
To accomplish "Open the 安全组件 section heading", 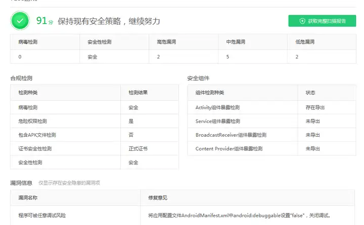I will point(198,78).
